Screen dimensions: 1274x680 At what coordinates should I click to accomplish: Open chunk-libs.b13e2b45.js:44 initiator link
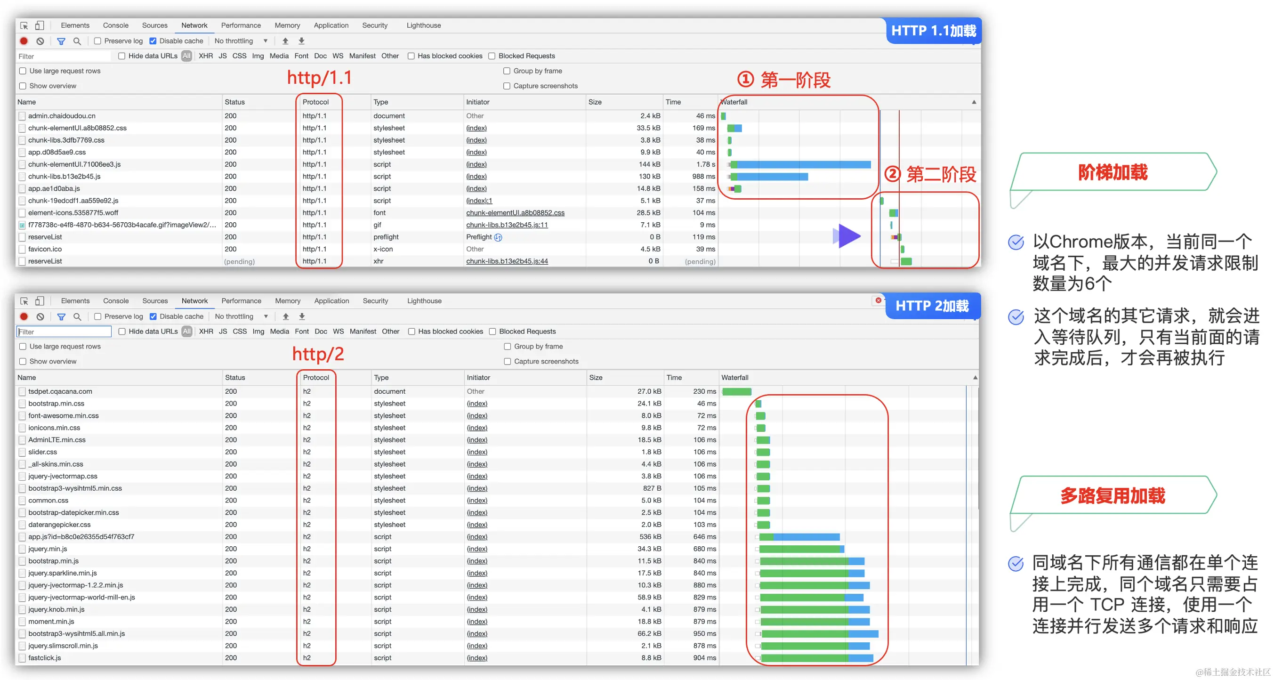[x=507, y=261]
